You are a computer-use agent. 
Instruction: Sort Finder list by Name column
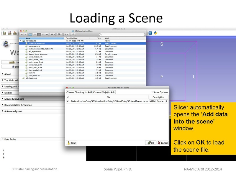coord(41,38)
